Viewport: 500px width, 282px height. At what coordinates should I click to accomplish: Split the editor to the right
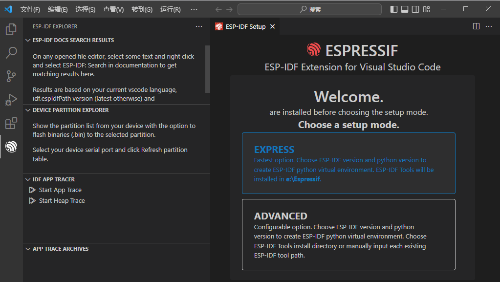[x=476, y=26]
